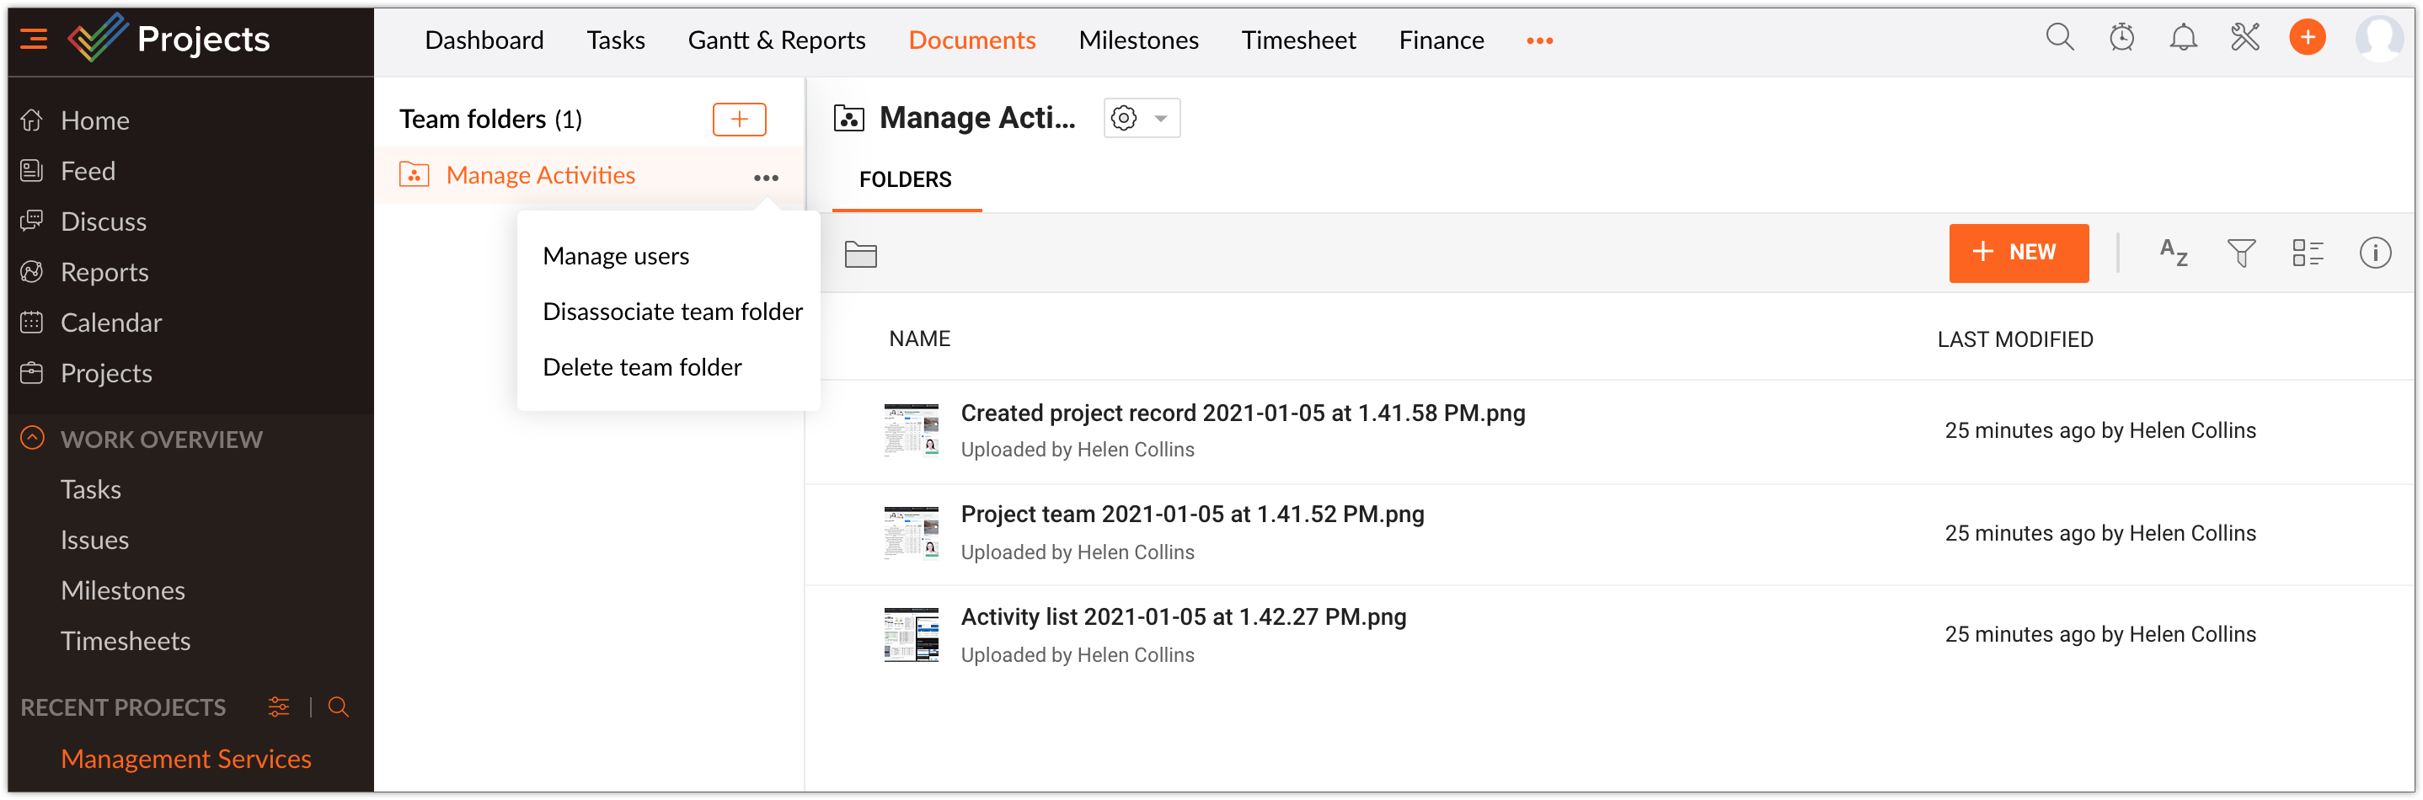
Task: Open Management Services recent project
Action: [x=185, y=759]
